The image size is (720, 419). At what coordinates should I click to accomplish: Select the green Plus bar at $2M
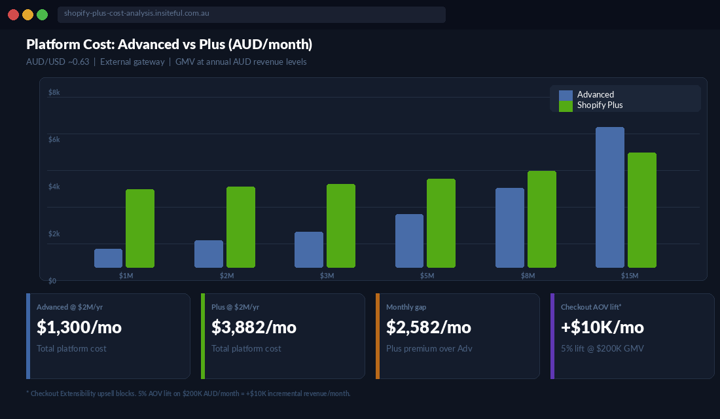(241, 227)
